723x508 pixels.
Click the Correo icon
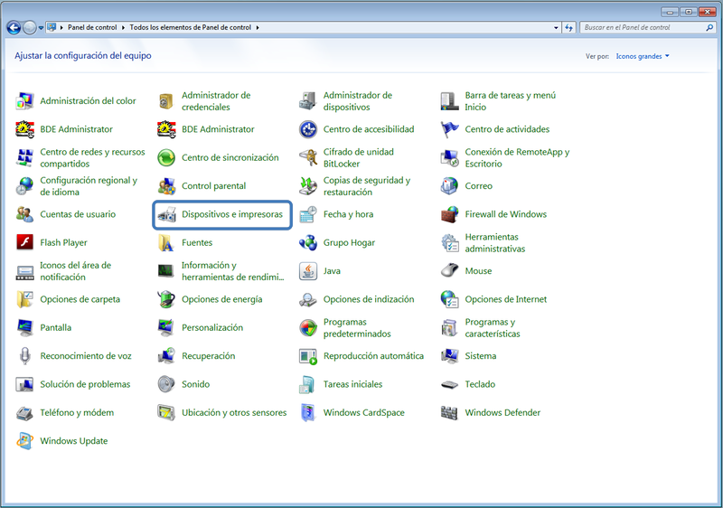point(449,186)
